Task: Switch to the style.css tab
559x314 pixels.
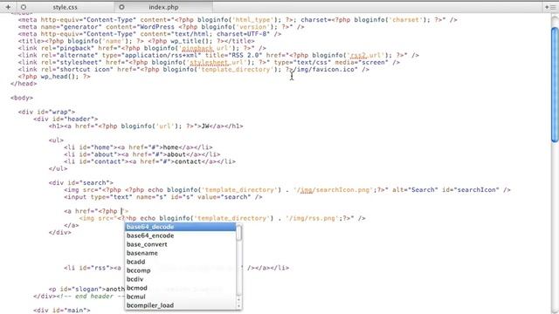Action: click(65, 7)
